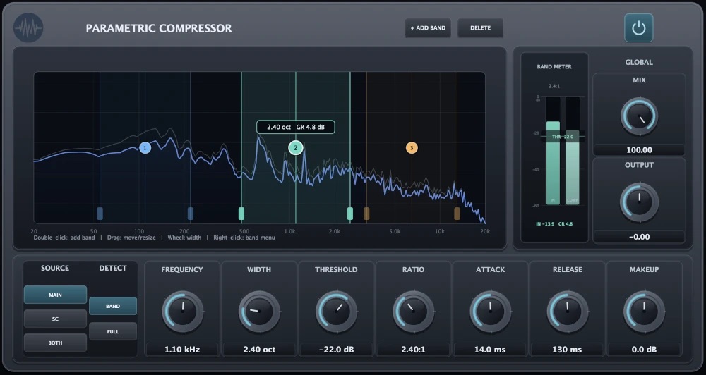Click the IN −13.9 meter readout
Image resolution: width=706 pixels, height=375 pixels.
point(545,224)
